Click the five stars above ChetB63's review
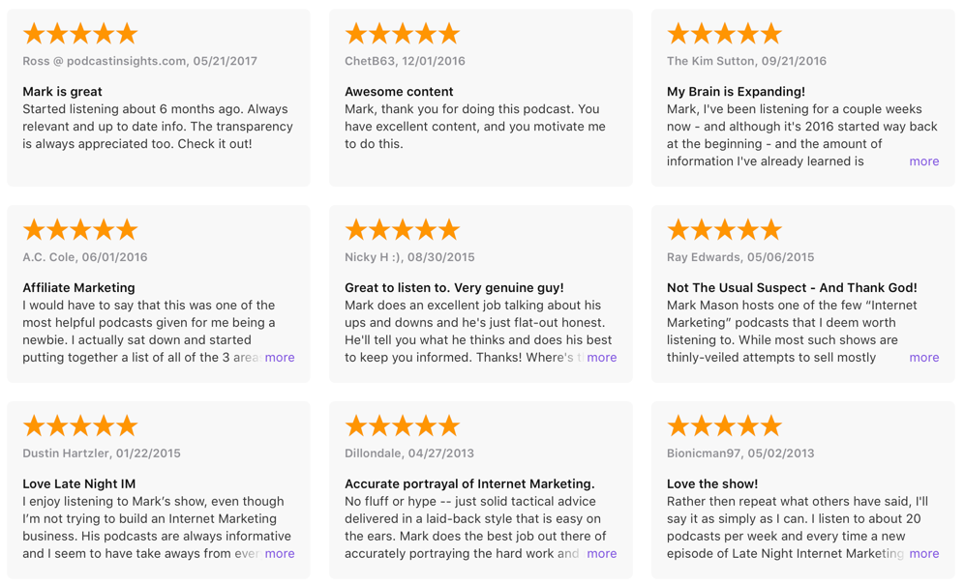 [403, 35]
